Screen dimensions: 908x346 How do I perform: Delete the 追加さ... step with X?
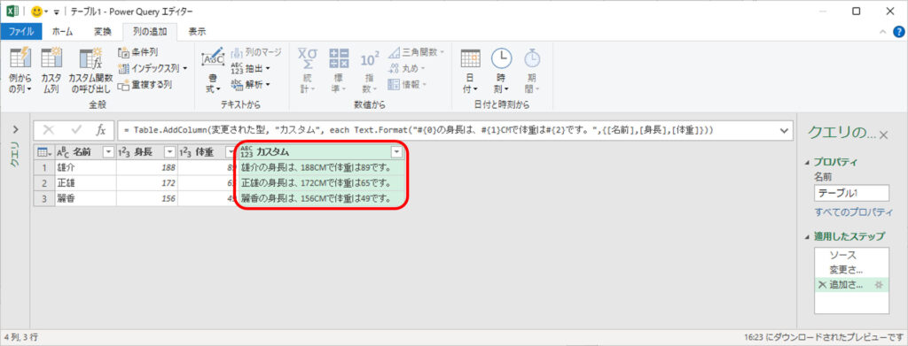pyautogui.click(x=822, y=284)
